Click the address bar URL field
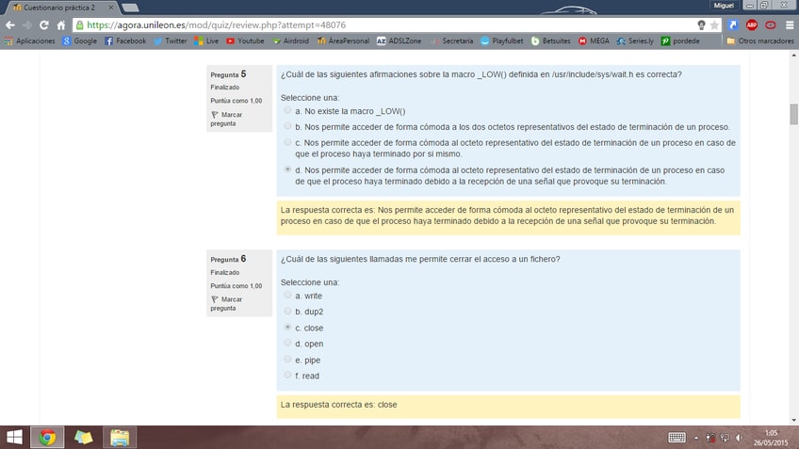 click(x=387, y=24)
